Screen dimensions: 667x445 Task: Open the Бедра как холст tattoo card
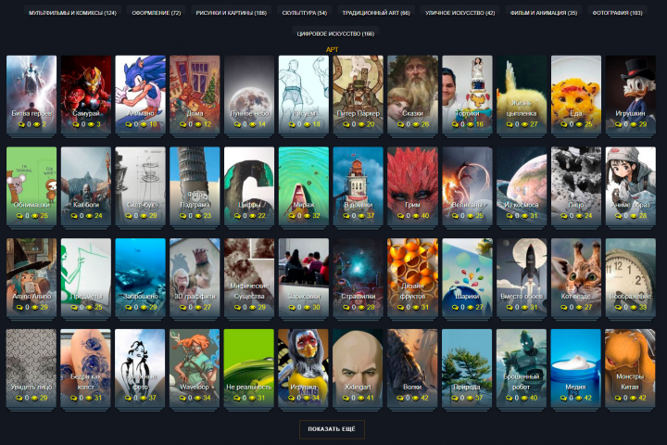(86, 368)
